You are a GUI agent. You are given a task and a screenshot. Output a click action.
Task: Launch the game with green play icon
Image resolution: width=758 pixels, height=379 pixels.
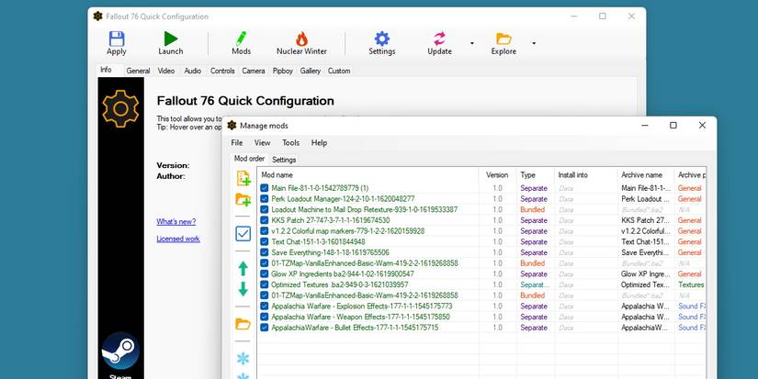pyautogui.click(x=171, y=39)
